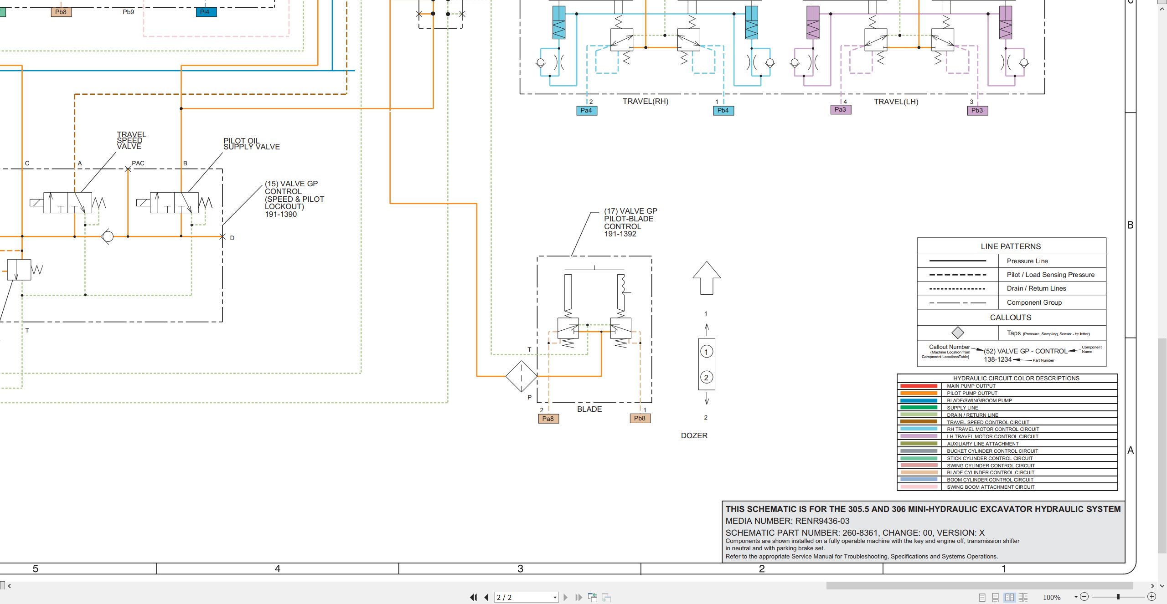1167x604 pixels.
Task: Click the Taps diamond callout symbol
Action: click(x=958, y=333)
